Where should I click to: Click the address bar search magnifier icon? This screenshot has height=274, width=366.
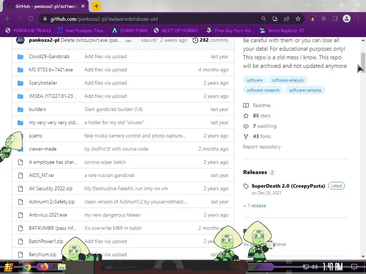[263, 19]
